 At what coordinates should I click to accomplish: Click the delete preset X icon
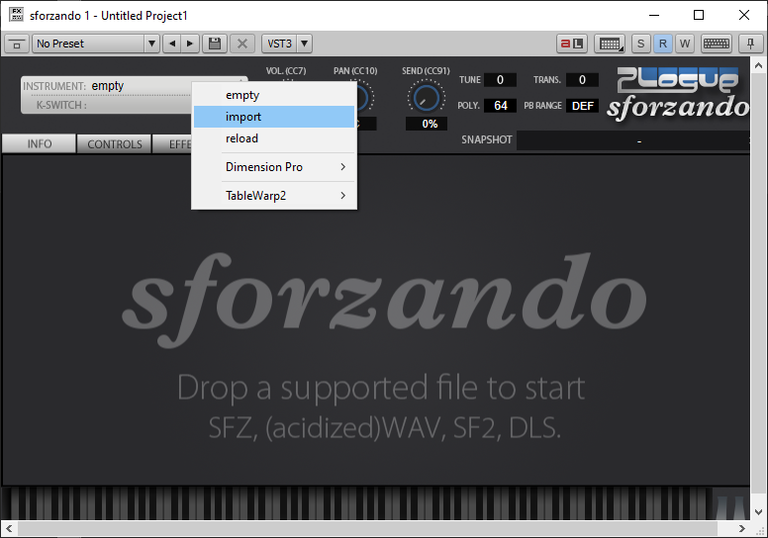coord(241,44)
